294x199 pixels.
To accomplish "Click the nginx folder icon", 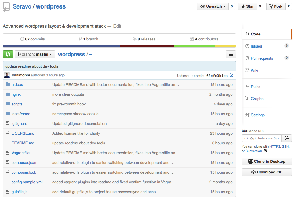I will pyautogui.click(x=8, y=94).
